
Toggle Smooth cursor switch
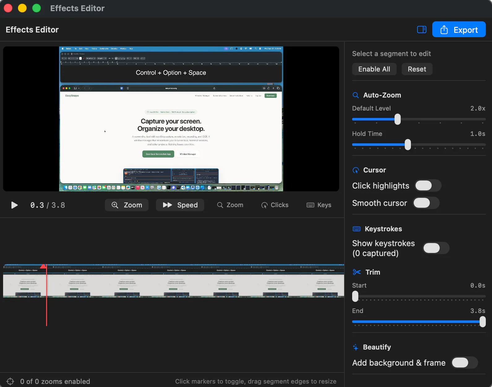click(426, 203)
